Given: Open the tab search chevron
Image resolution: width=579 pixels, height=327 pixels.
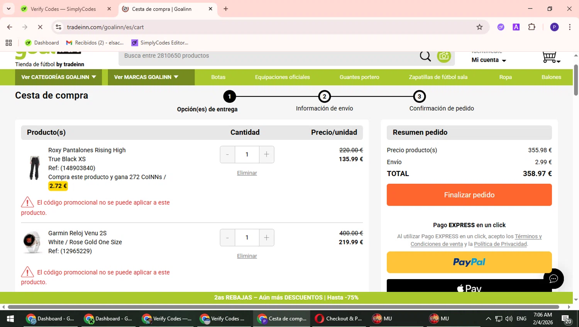Looking at the screenshot, I should [x=8, y=9].
